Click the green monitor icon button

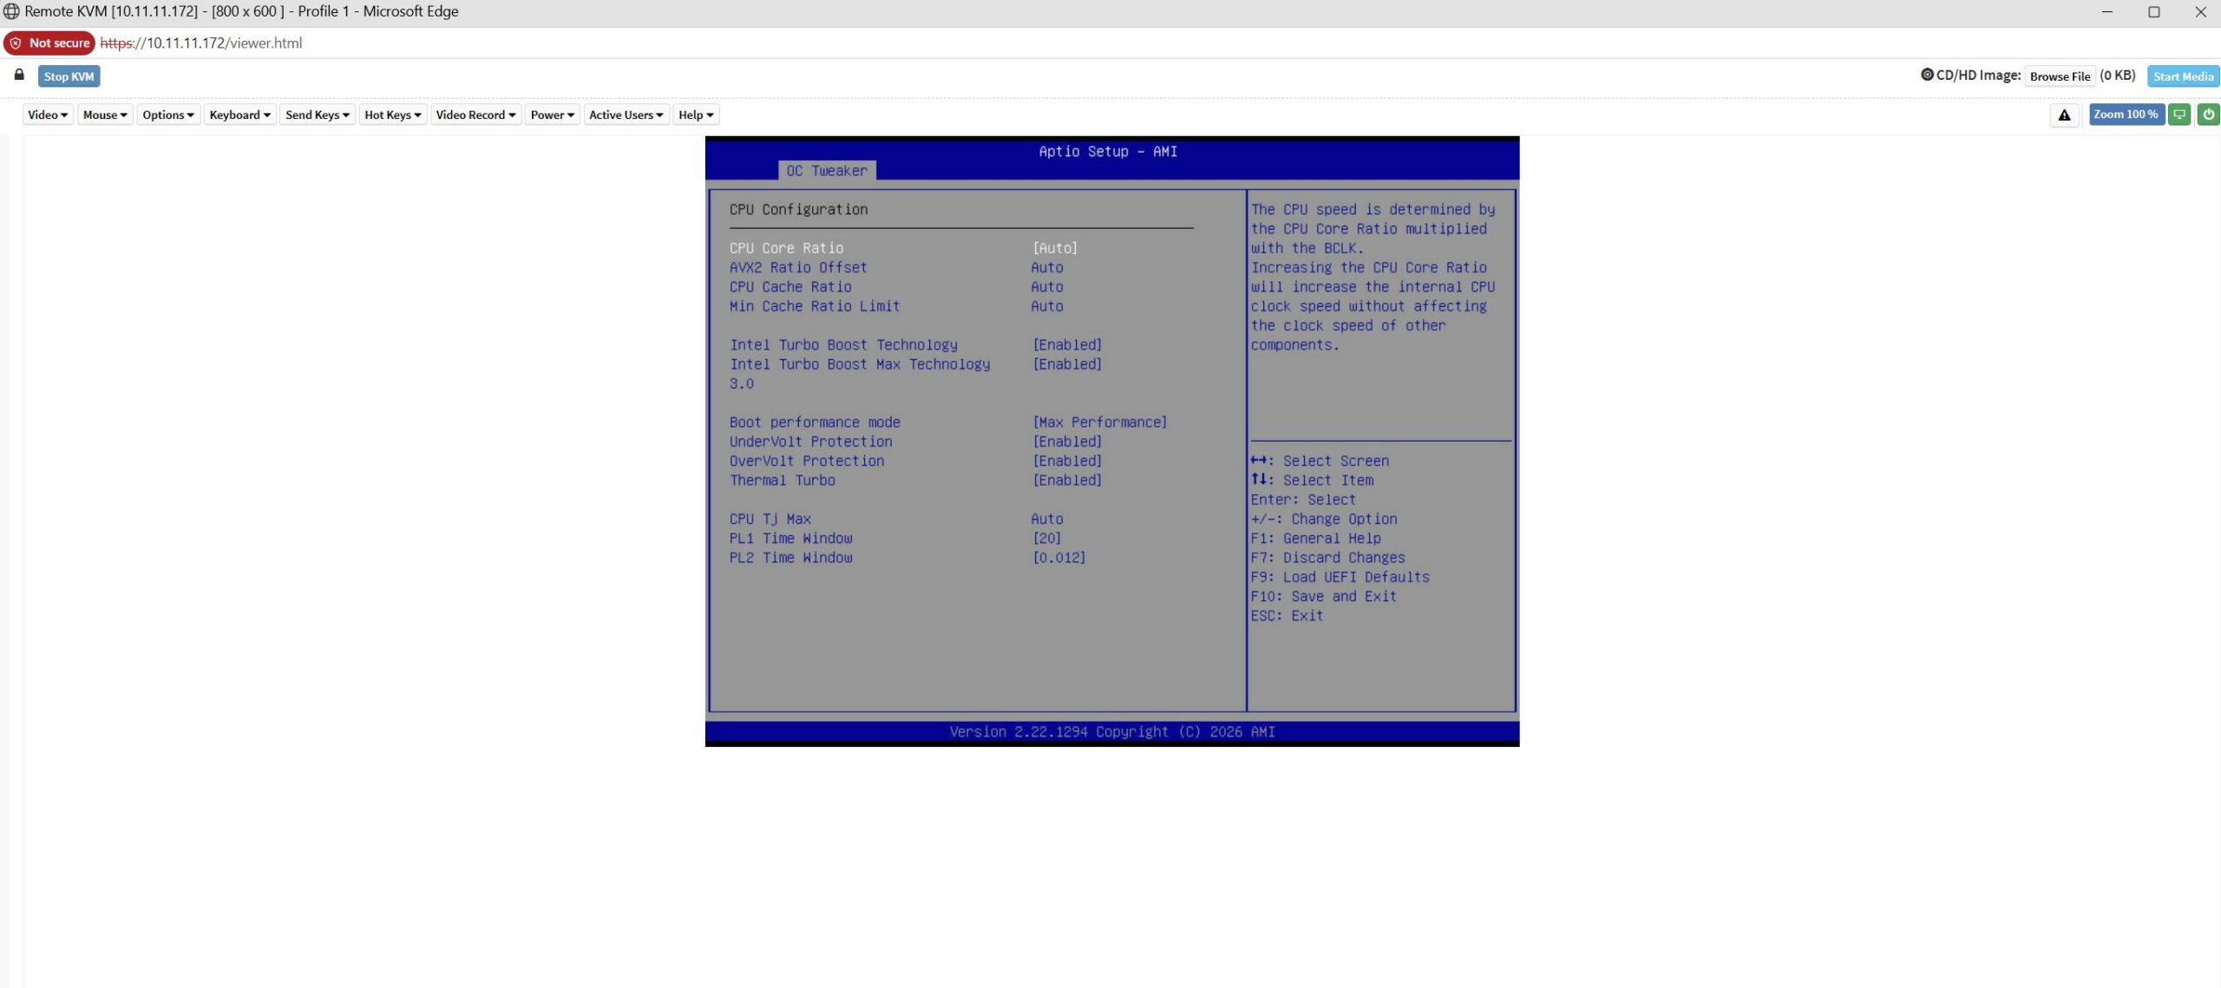coord(2179,115)
